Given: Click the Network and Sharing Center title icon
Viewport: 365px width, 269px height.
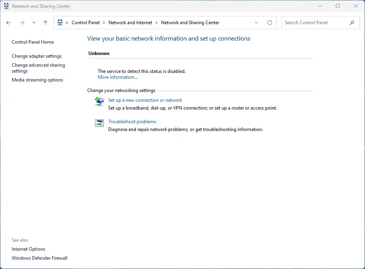Looking at the screenshot, I should click(6, 6).
